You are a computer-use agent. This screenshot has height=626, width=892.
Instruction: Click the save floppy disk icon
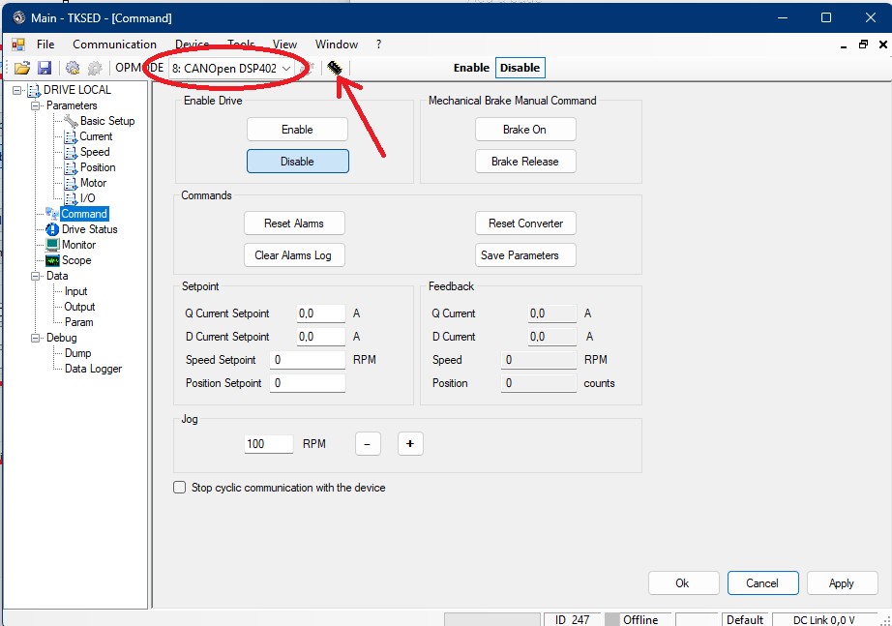pyautogui.click(x=45, y=68)
